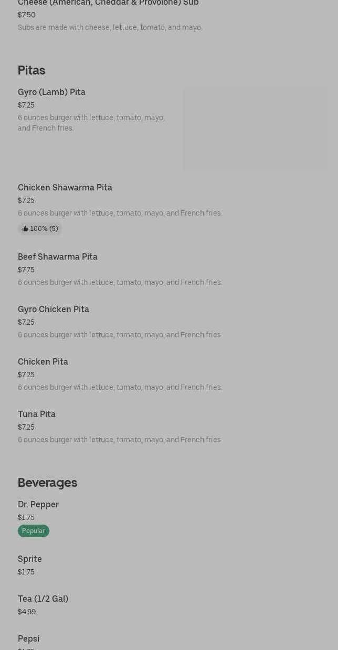Open the Cheese (American, Cheddar & Provolone) Sub

(x=108, y=3)
